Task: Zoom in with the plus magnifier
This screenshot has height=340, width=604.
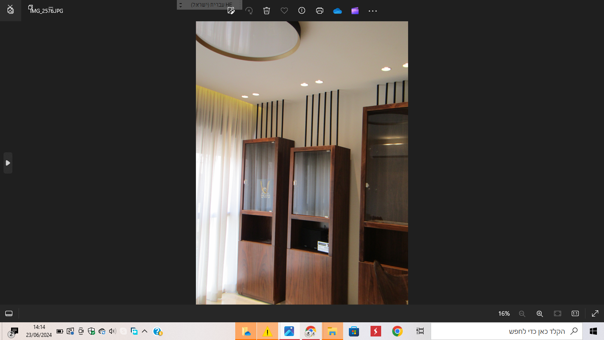Action: click(x=540, y=313)
